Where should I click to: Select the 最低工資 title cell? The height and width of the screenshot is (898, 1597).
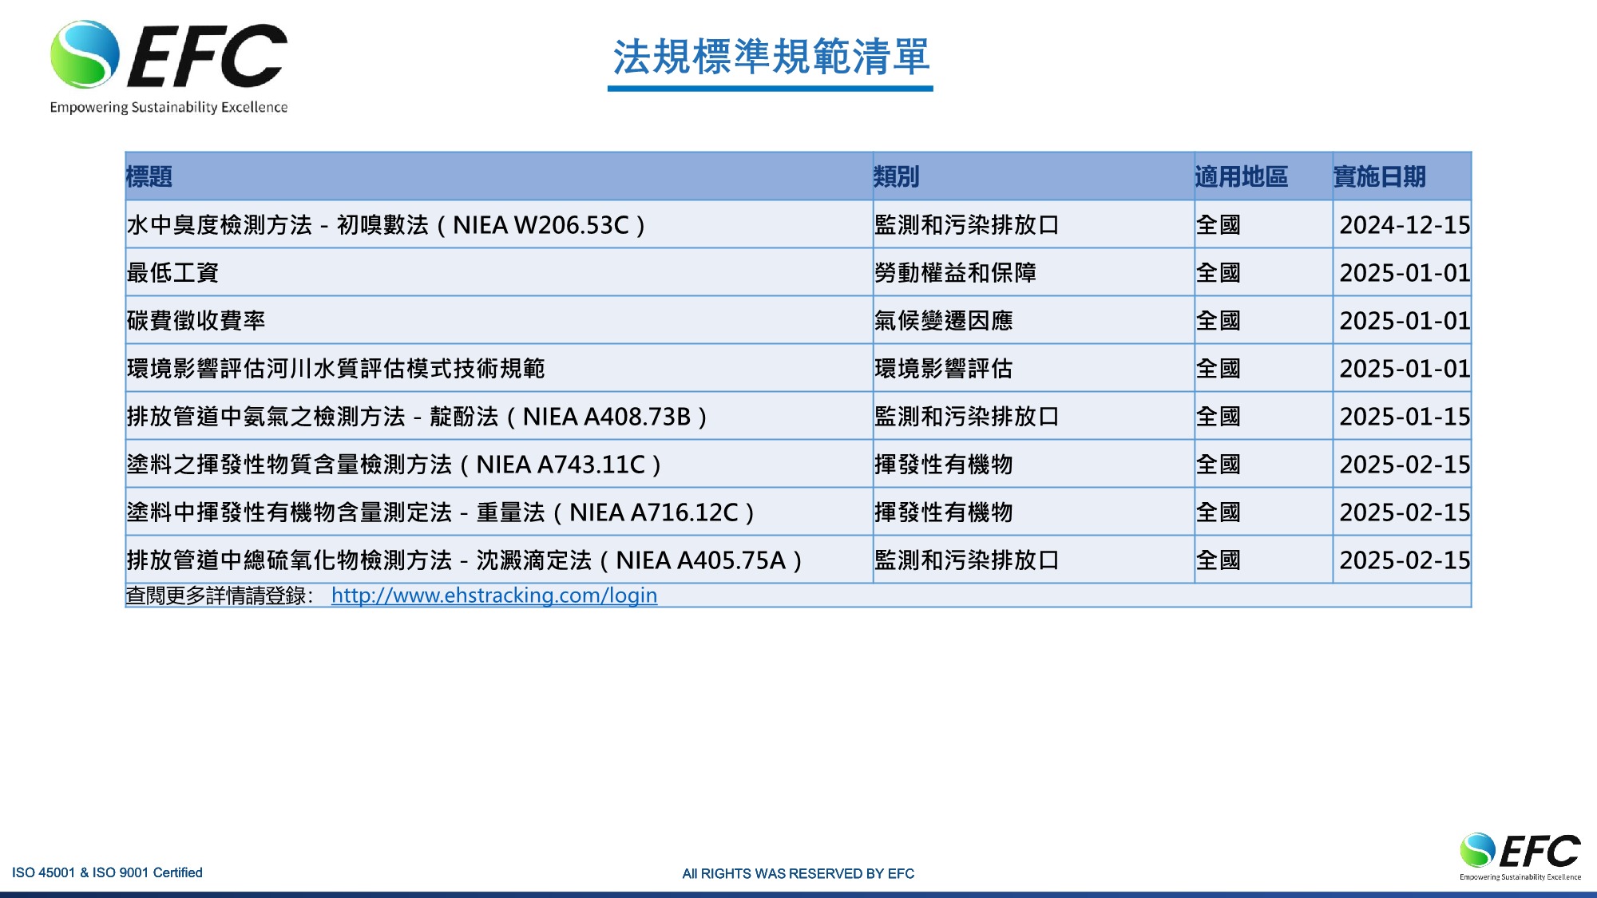499,272
